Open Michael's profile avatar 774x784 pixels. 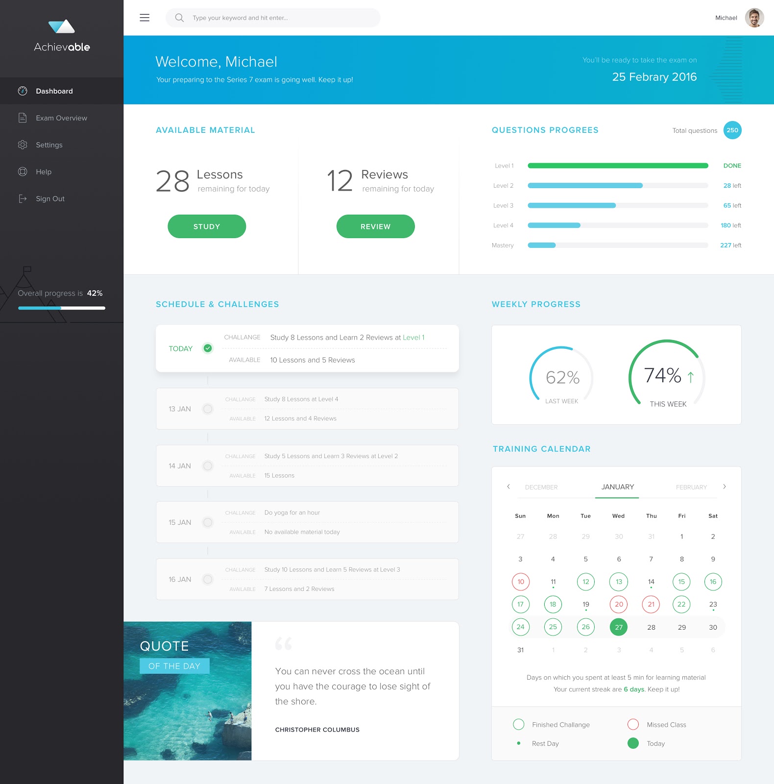click(754, 18)
